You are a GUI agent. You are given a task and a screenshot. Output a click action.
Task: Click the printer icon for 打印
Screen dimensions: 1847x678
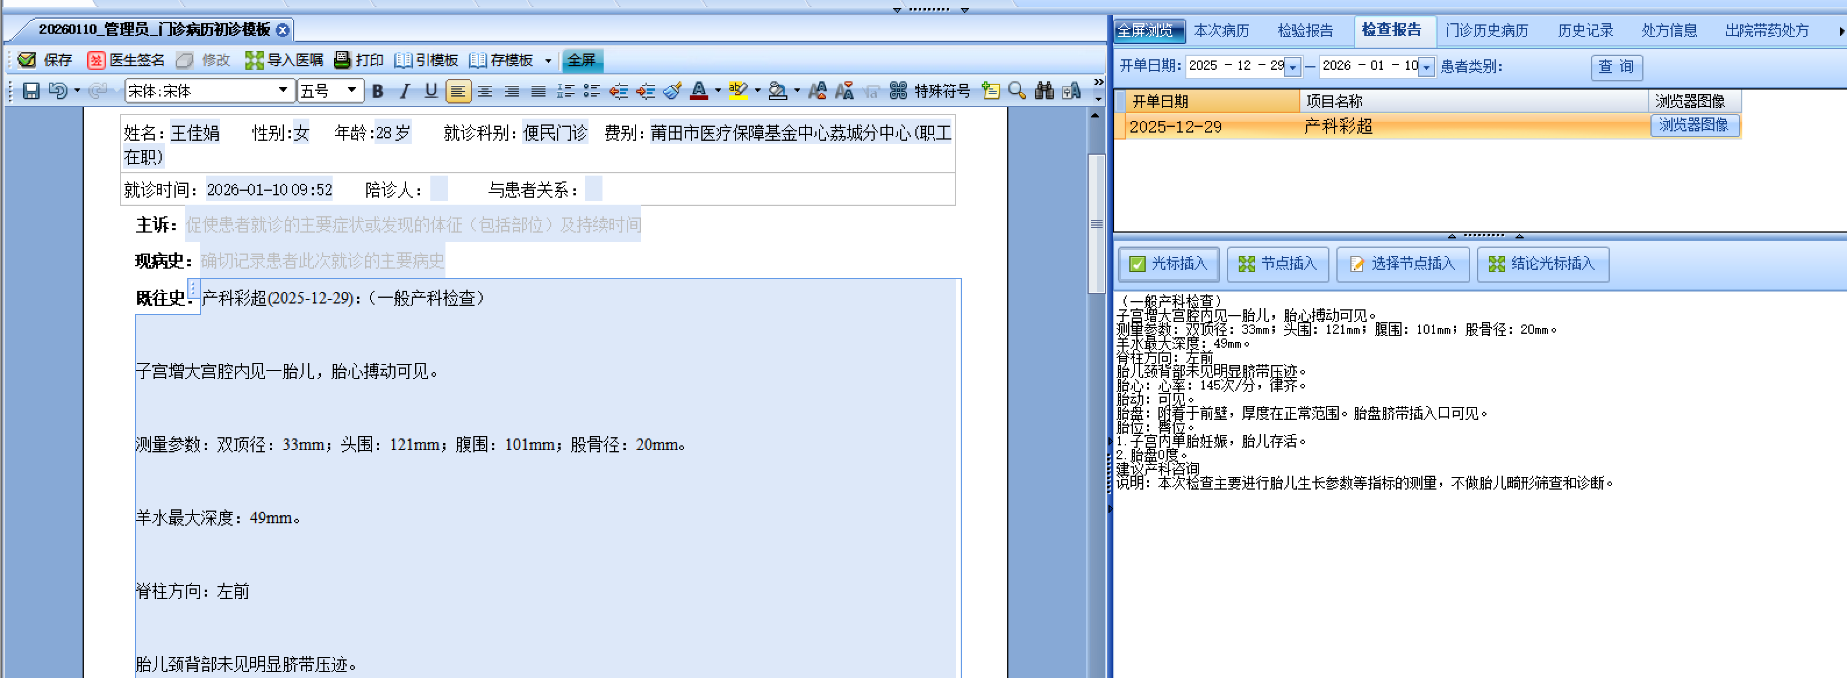(343, 60)
